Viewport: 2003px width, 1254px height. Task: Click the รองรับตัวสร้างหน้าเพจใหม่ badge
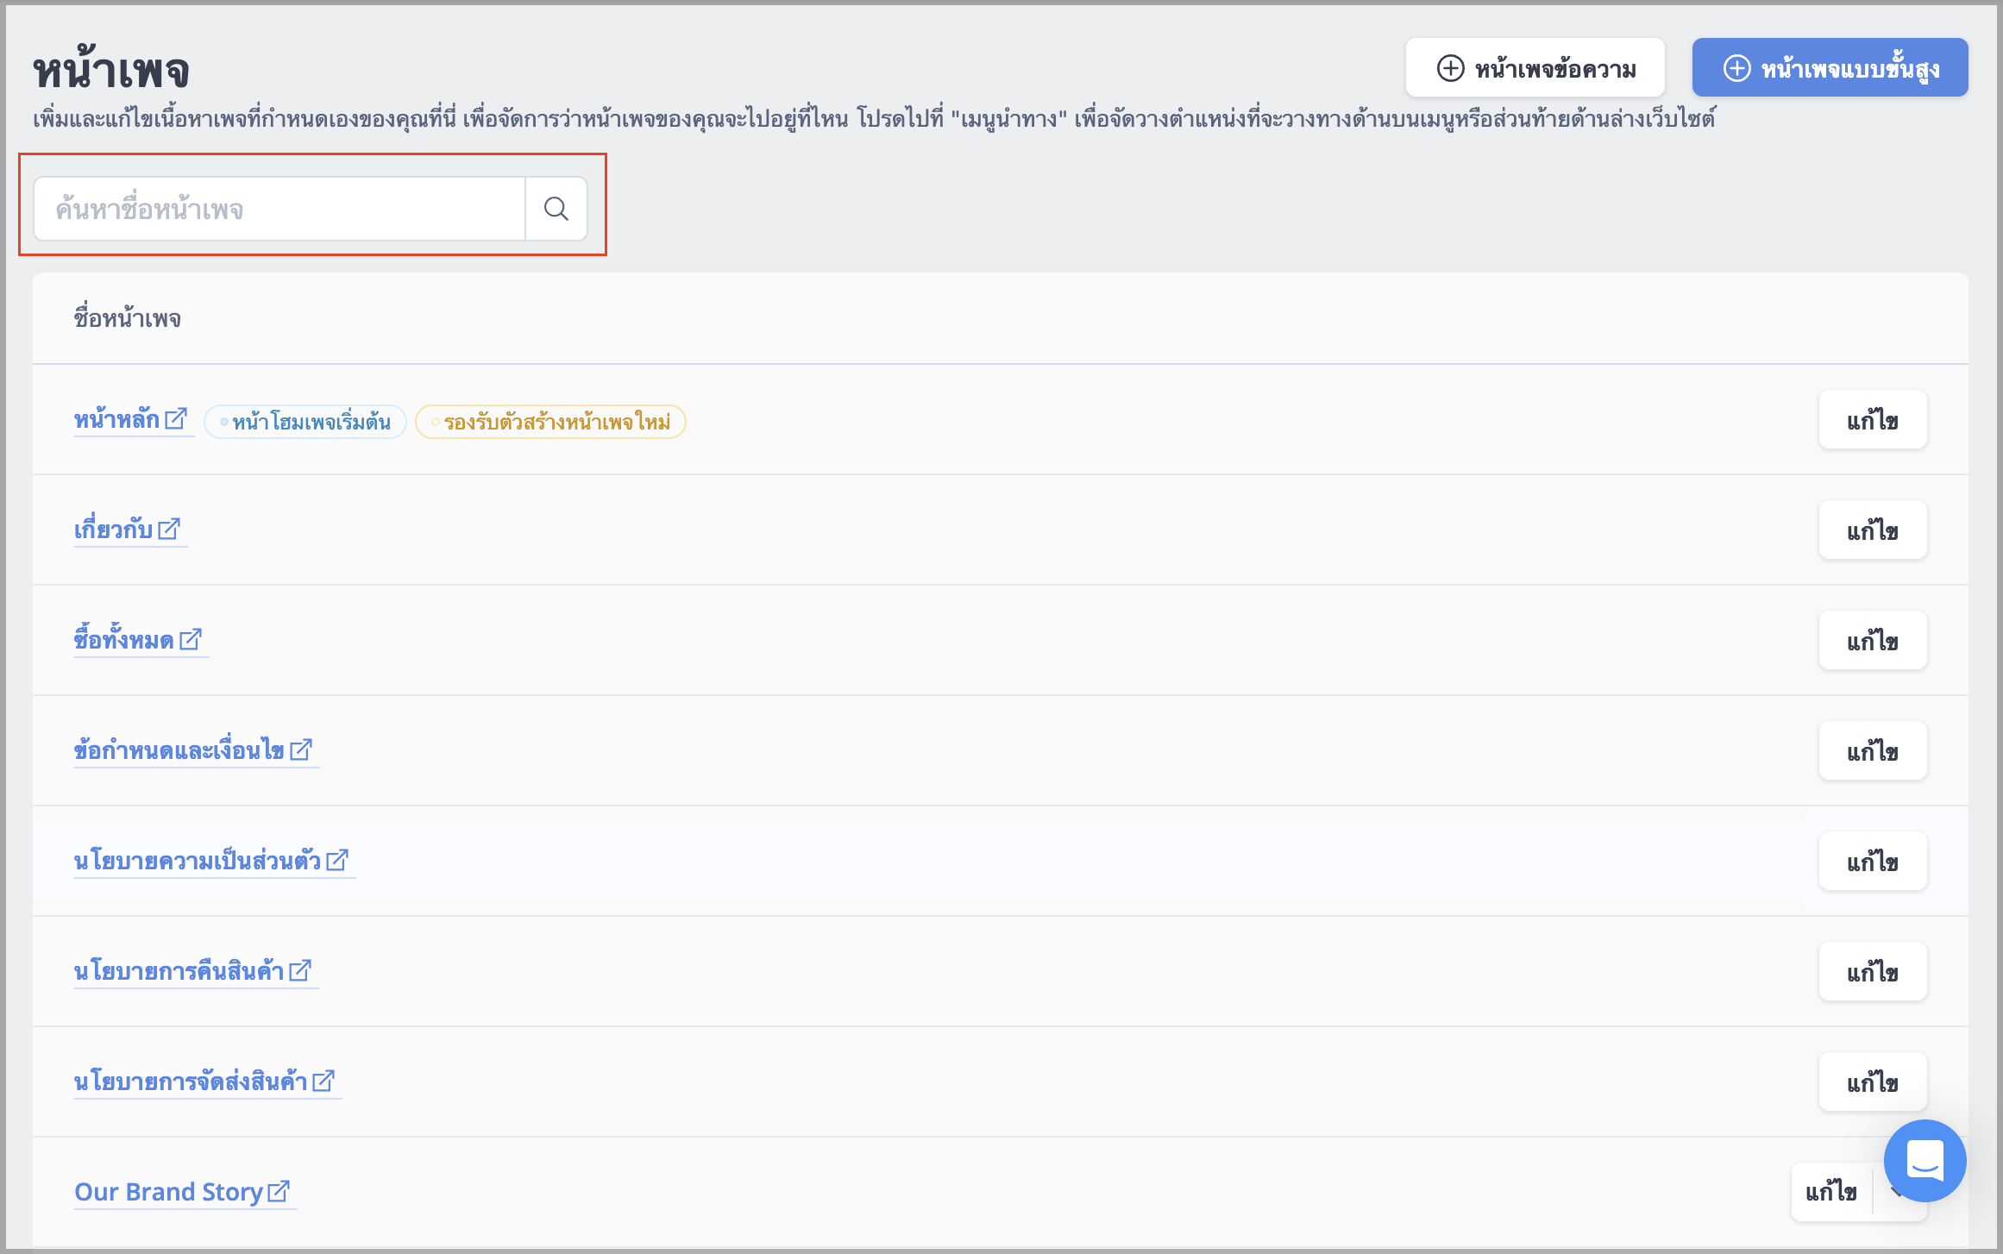(x=550, y=422)
